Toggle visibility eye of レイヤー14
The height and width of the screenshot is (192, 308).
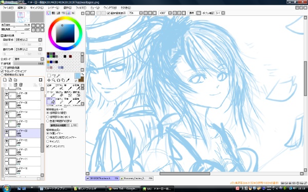(7, 113)
